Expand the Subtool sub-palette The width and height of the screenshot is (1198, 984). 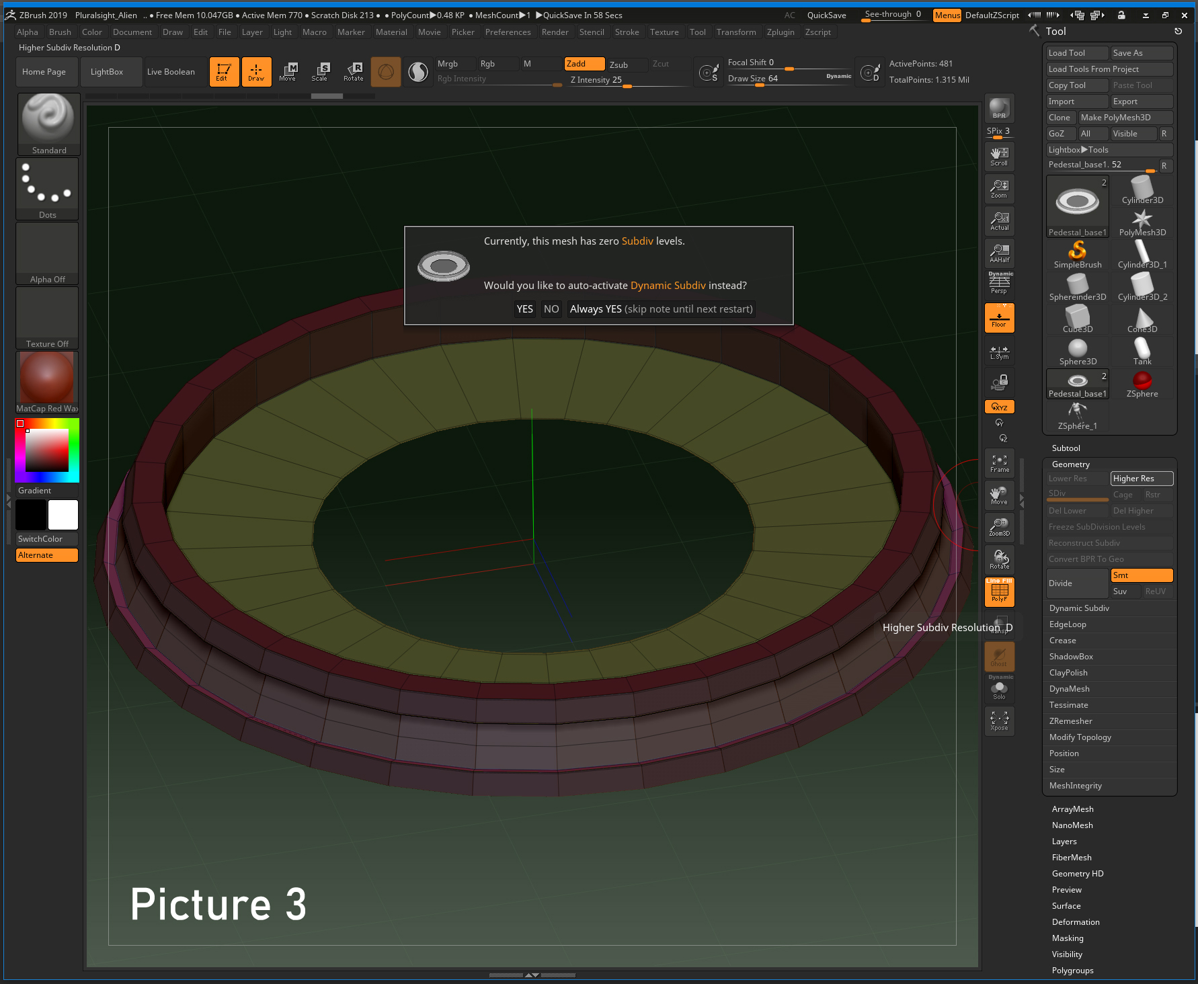(1066, 448)
